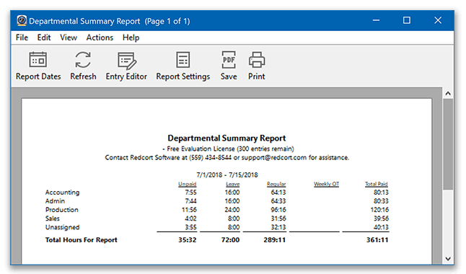This screenshot has height=274, width=466.
Task: Click the vertical scrollbar thumb
Action: tap(448, 144)
